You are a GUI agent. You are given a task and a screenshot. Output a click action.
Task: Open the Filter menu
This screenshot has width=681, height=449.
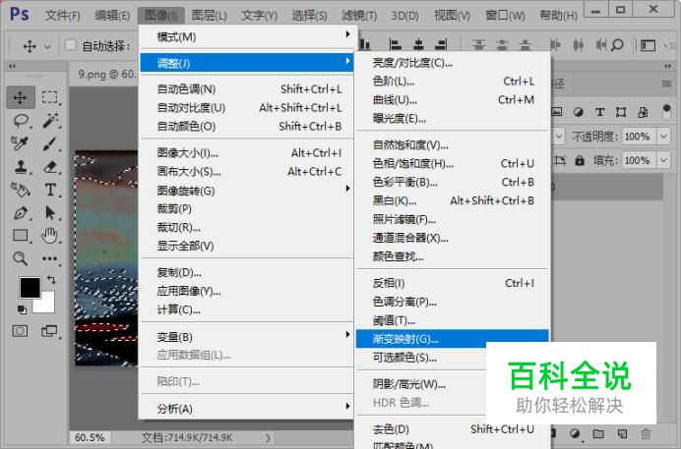359,16
